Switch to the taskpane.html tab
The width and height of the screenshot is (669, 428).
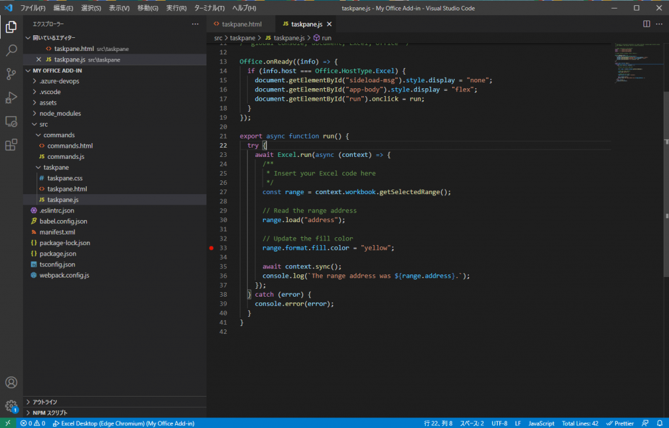tap(242, 23)
